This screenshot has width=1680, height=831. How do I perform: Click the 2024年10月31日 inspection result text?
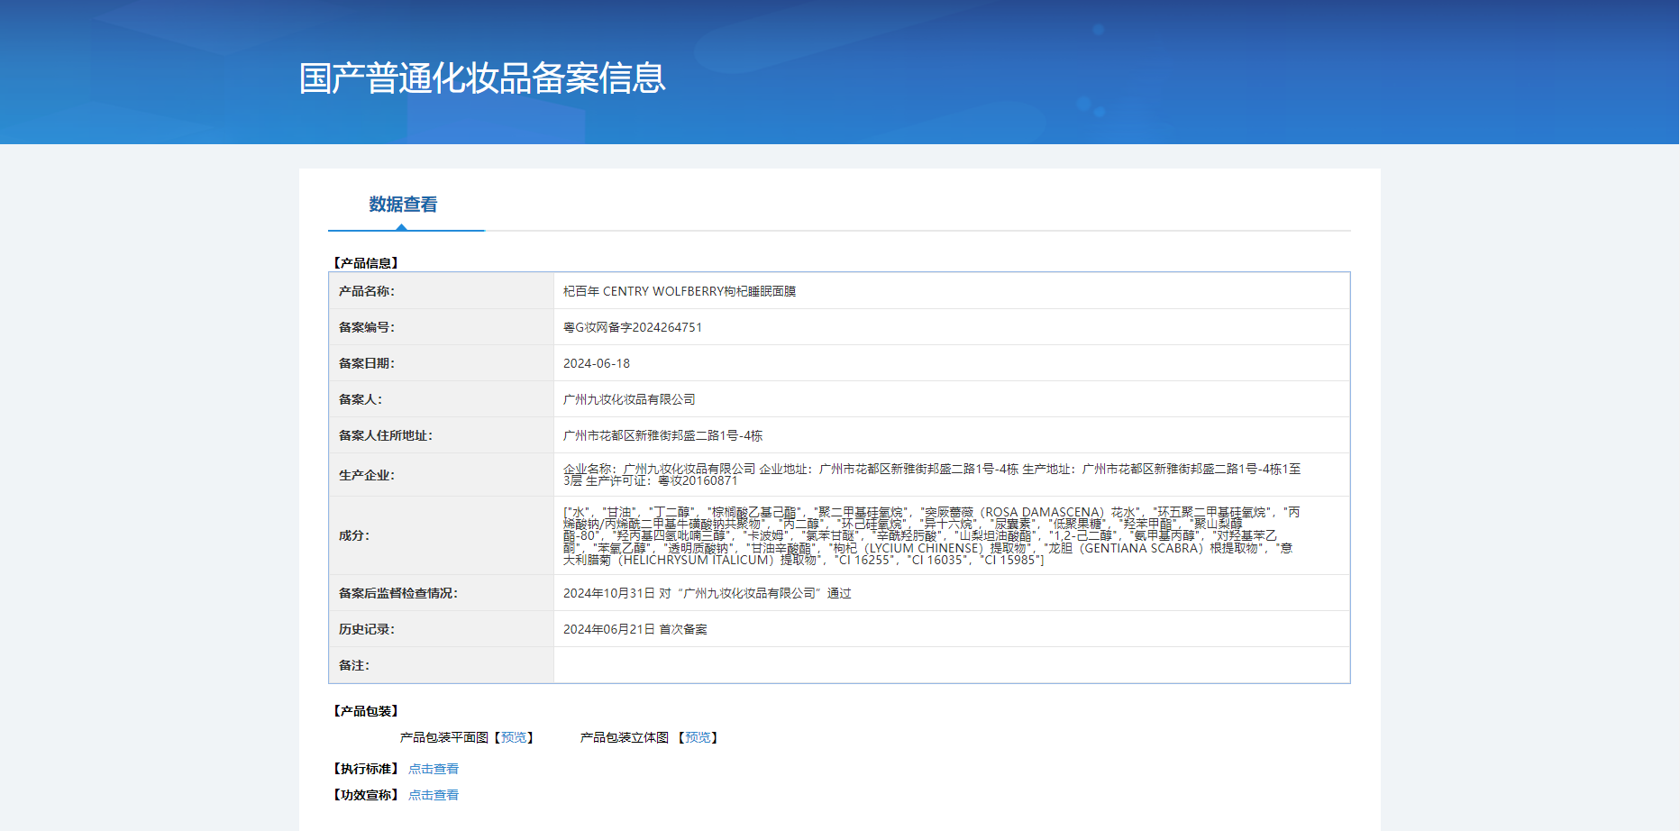pyautogui.click(x=707, y=593)
